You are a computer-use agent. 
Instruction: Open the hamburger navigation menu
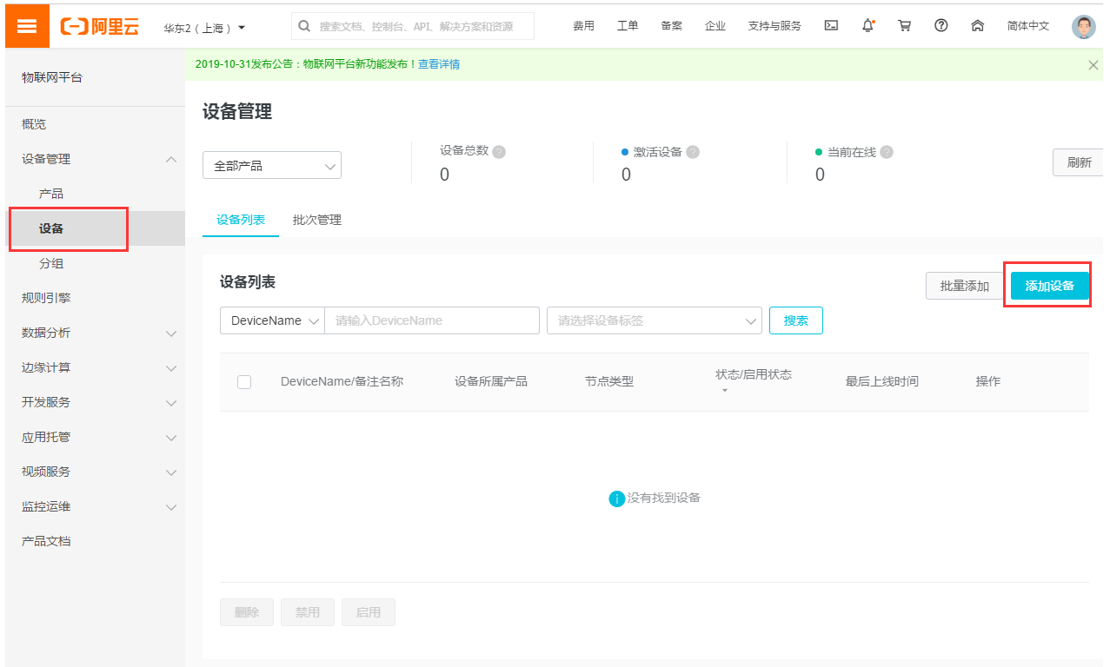pos(26,25)
